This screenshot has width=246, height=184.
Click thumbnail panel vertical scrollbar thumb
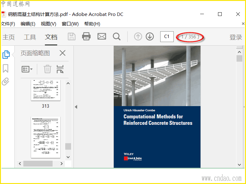[68, 147]
